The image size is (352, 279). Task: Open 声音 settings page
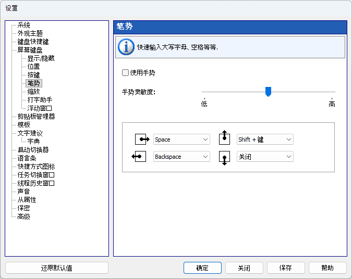click(23, 192)
